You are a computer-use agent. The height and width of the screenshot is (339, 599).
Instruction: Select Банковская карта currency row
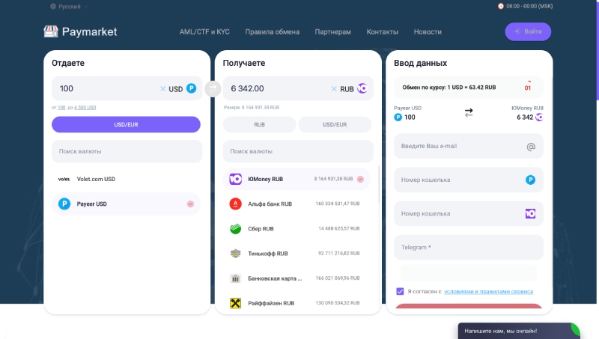(297, 278)
